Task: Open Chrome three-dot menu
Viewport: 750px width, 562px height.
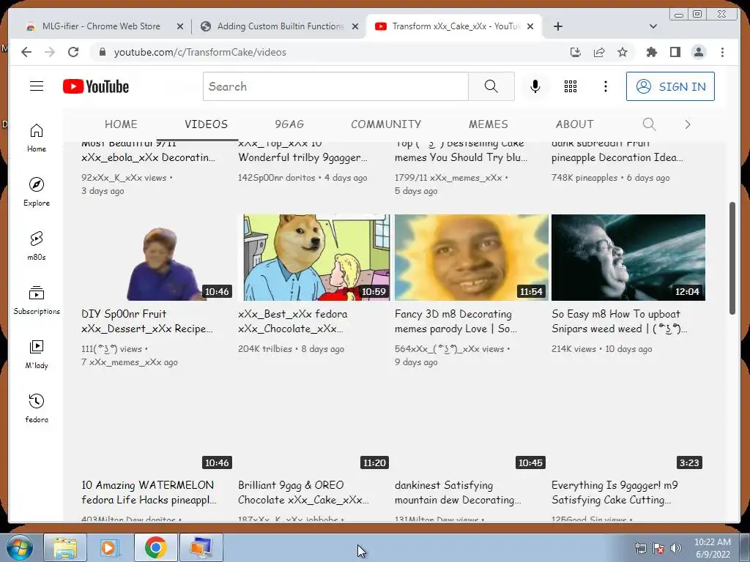Action: (722, 52)
